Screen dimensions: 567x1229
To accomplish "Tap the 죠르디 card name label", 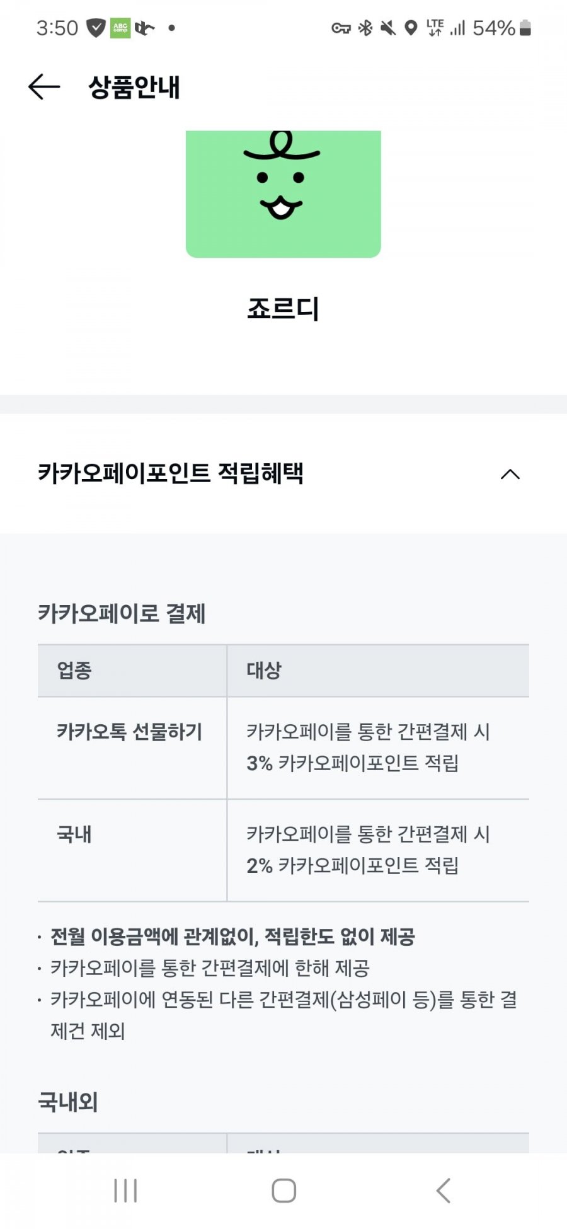I will point(283,309).
